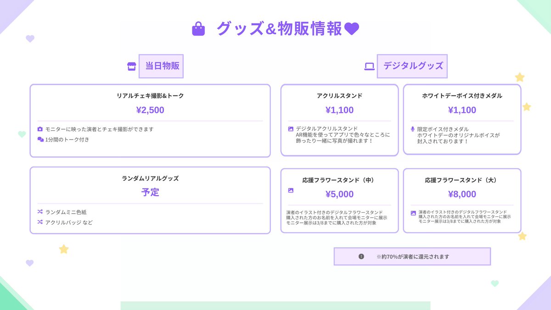This screenshot has height=310, width=551.
Task: Click the 応援フラワースタンド（大） heading
Action: coord(462,180)
